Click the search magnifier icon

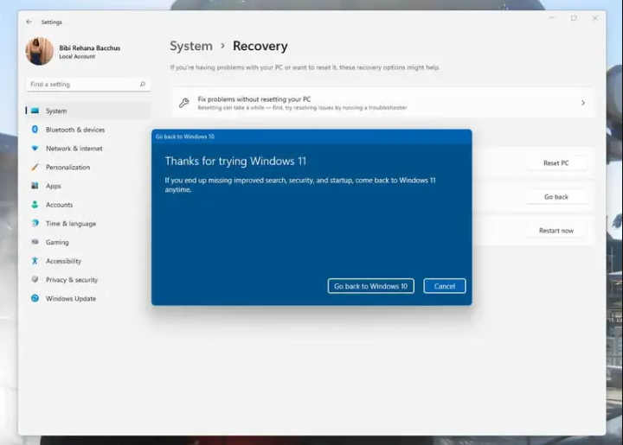pos(142,84)
